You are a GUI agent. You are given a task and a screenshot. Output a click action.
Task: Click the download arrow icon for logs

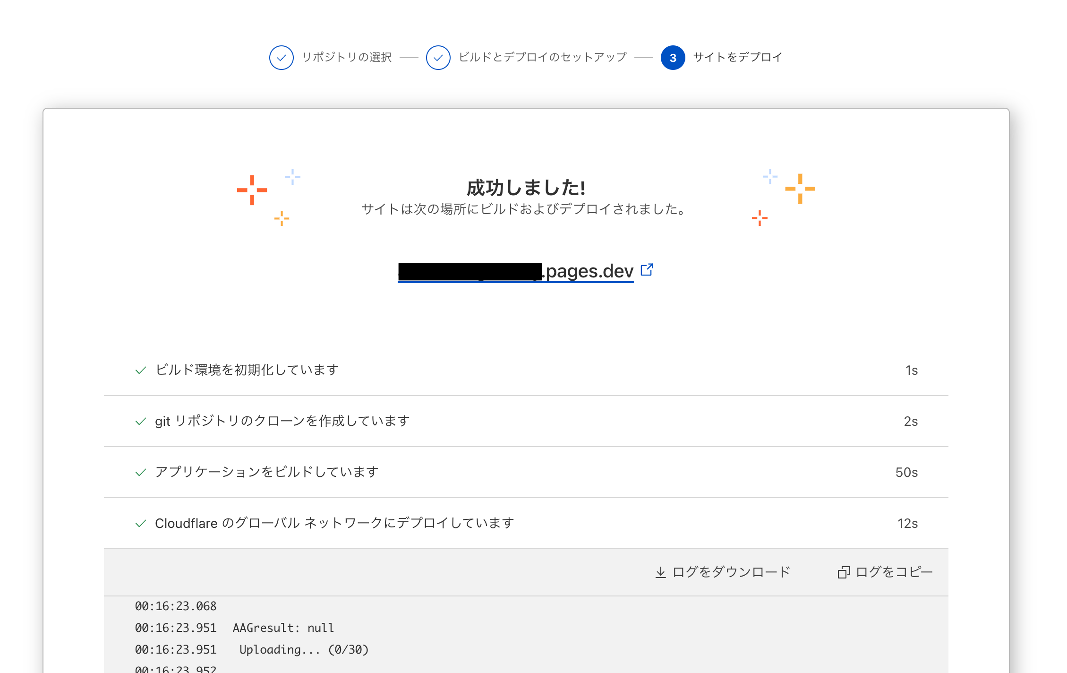660,572
